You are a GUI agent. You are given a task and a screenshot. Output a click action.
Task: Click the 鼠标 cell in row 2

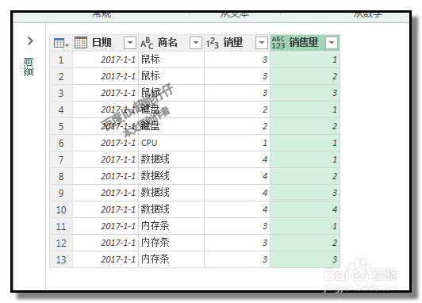[x=171, y=76]
